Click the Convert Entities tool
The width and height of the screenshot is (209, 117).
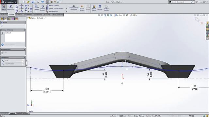(36, 7)
